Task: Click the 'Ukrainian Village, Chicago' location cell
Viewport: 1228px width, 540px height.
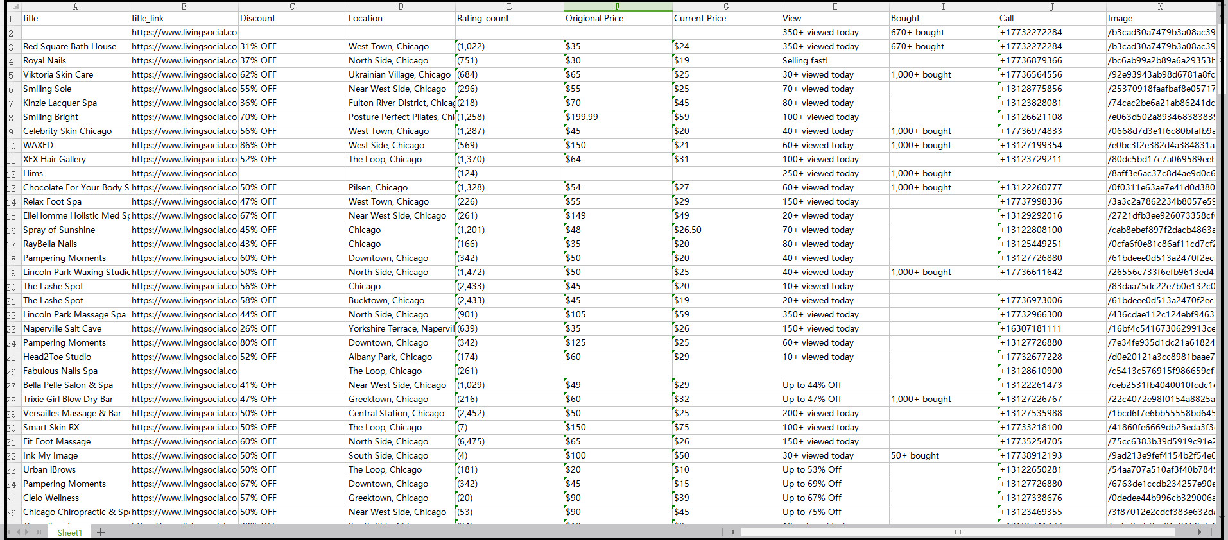Action: 401,75
